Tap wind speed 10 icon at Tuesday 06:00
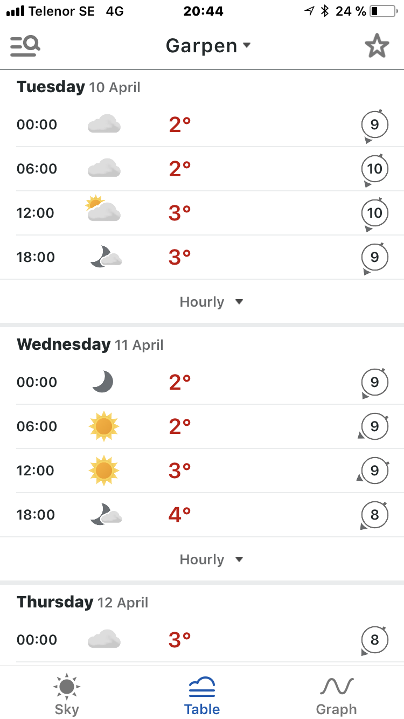The image size is (404, 719). pyautogui.click(x=374, y=169)
